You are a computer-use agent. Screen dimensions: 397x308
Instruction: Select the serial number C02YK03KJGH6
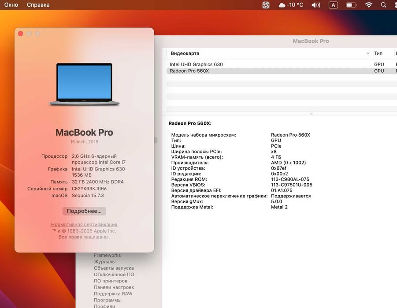pos(89,189)
